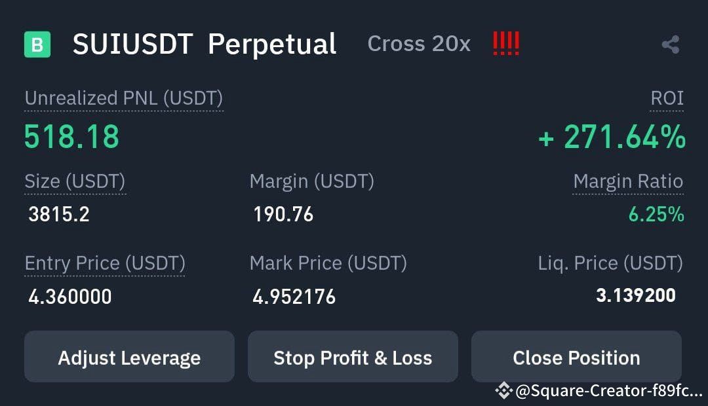Image resolution: width=708 pixels, height=406 pixels.
Task: Click the Binance share icon
Action: pyautogui.click(x=669, y=43)
